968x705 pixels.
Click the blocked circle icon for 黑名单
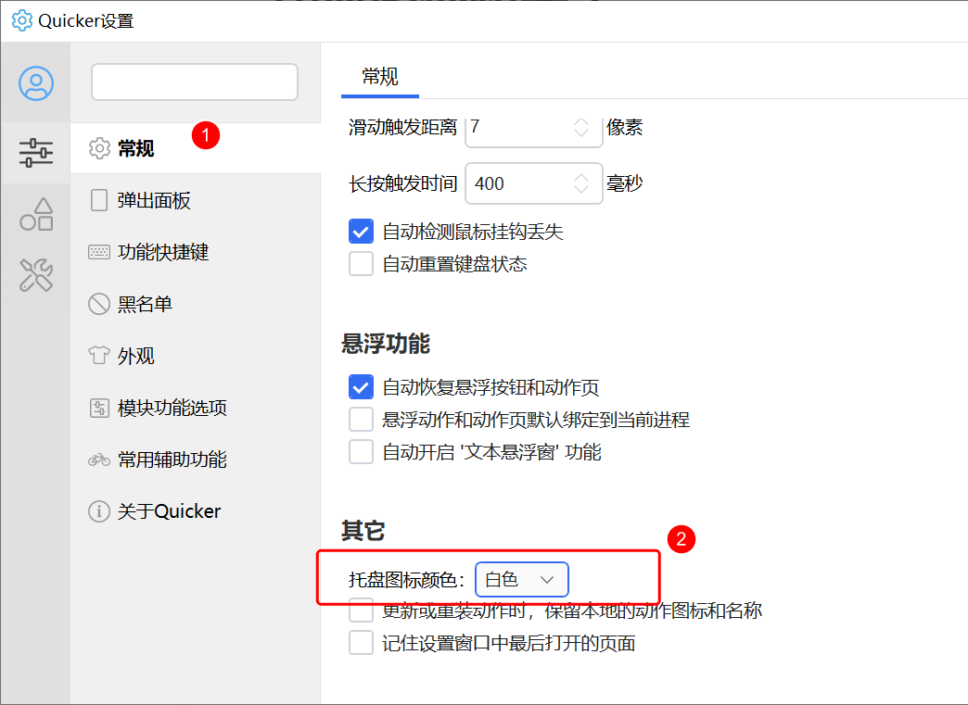99,304
